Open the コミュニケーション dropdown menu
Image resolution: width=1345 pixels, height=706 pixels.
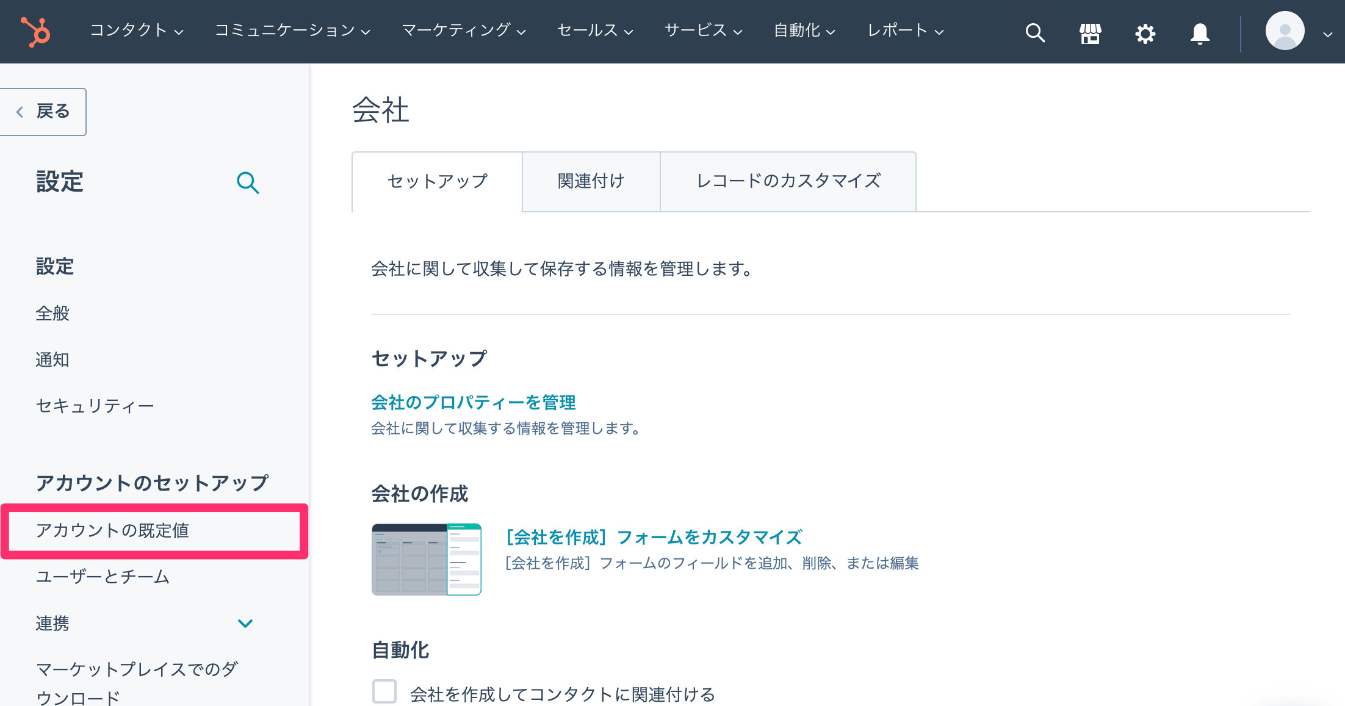coord(292,31)
